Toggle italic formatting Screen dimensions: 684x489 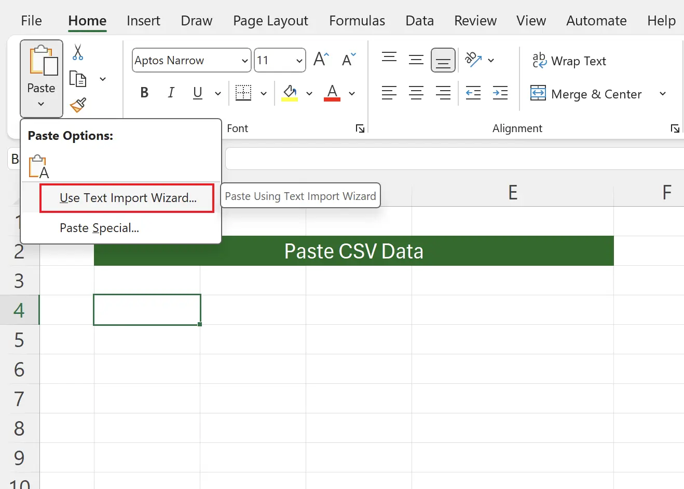pyautogui.click(x=171, y=92)
